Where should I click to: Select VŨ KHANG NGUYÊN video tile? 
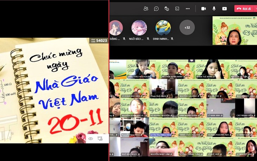163,108
